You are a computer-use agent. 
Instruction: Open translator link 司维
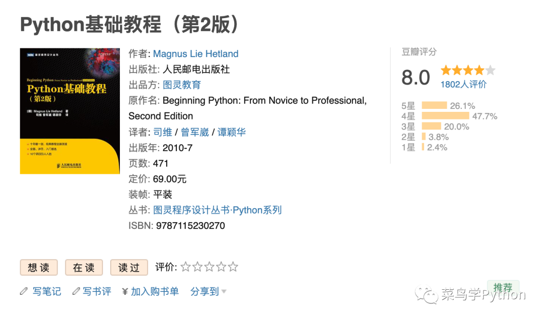pos(163,132)
